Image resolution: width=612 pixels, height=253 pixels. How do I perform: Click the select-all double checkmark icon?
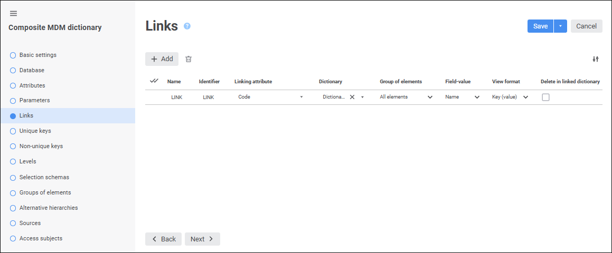(x=154, y=81)
